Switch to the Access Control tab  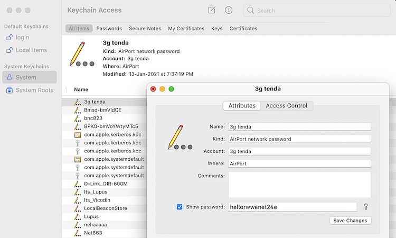pos(286,105)
